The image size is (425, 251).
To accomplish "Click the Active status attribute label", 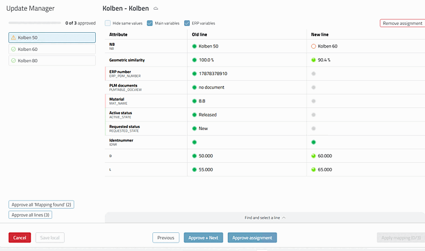I will point(121,113).
